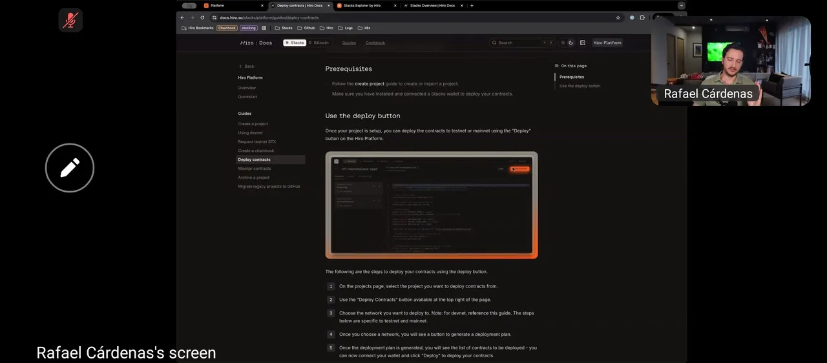Close the Stacks Overview tab
827x363 pixels.
click(462, 5)
